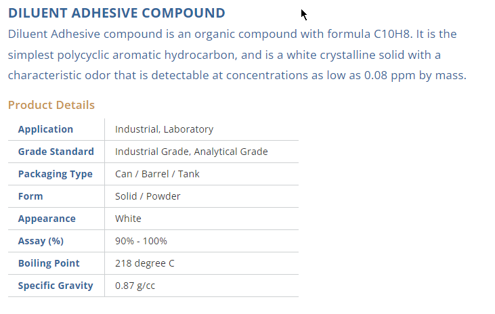Click the '218 degree C' value
This screenshot has width=495, height=314.
coord(144,263)
